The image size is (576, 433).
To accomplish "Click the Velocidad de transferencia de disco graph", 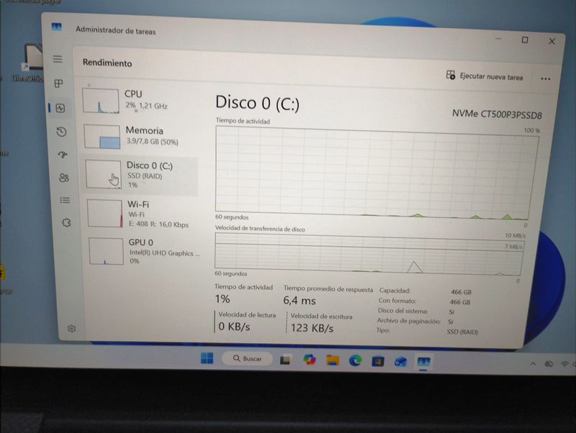I will coord(369,255).
